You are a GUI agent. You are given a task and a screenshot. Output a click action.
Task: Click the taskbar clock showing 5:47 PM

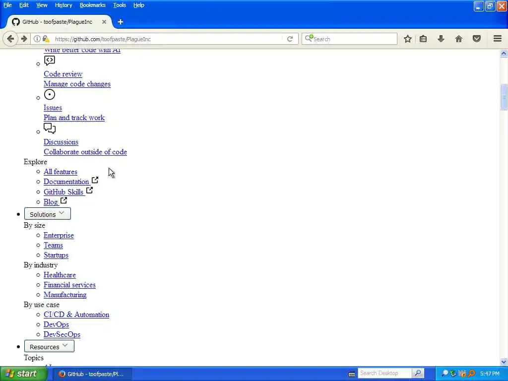490,374
